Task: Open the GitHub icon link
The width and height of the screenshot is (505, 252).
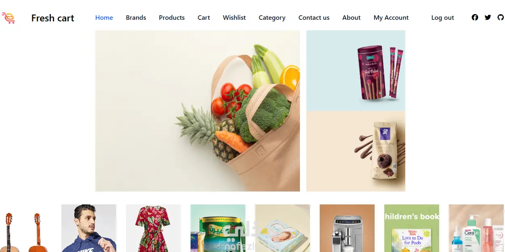Action: 501,17
